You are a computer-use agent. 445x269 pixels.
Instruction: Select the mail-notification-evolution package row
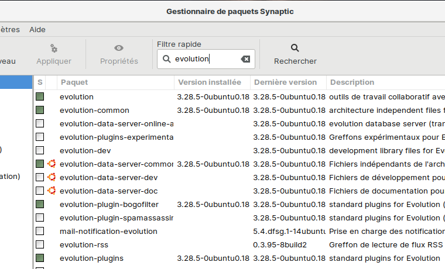(108, 231)
